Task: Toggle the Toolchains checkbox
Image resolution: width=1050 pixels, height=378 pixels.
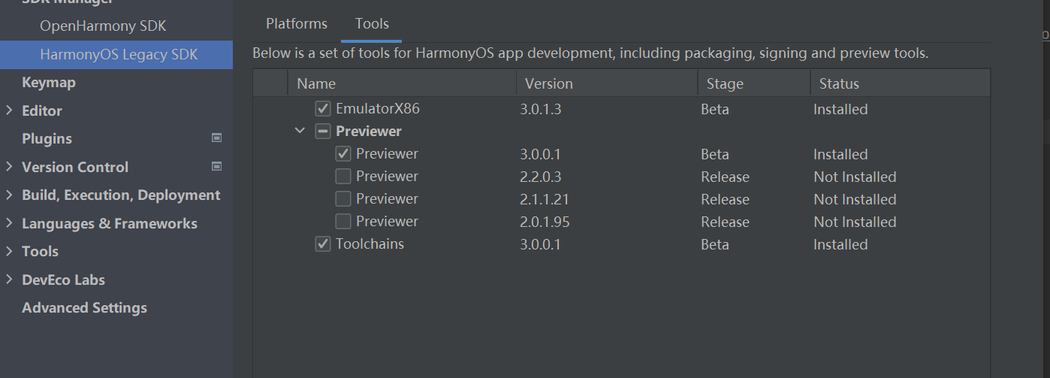Action: pyautogui.click(x=323, y=244)
